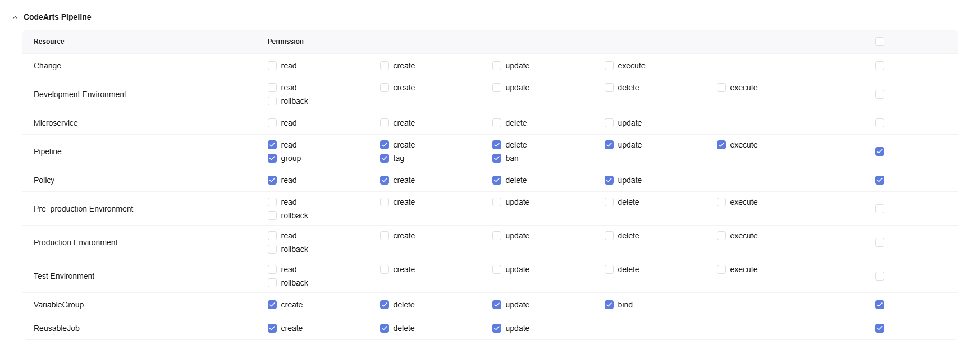969x349 pixels.
Task: Check rollback for Production Environment
Action: pos(272,249)
